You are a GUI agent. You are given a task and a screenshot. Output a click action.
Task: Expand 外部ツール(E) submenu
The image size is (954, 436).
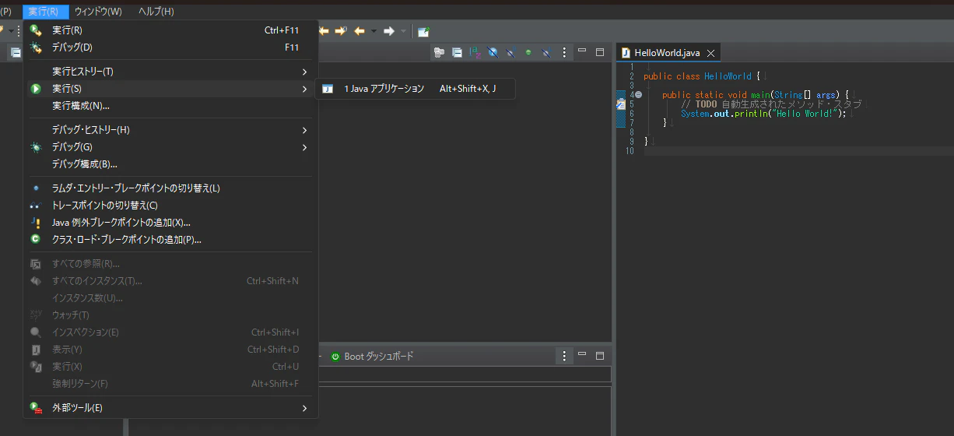pos(170,408)
